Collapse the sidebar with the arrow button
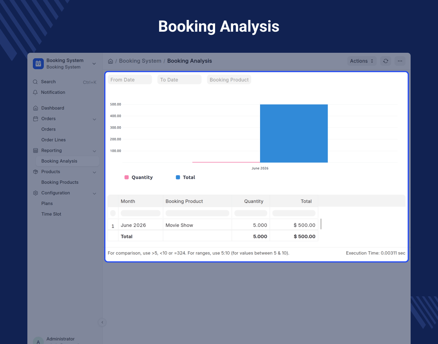Viewport: 438px width, 344px height. point(102,322)
